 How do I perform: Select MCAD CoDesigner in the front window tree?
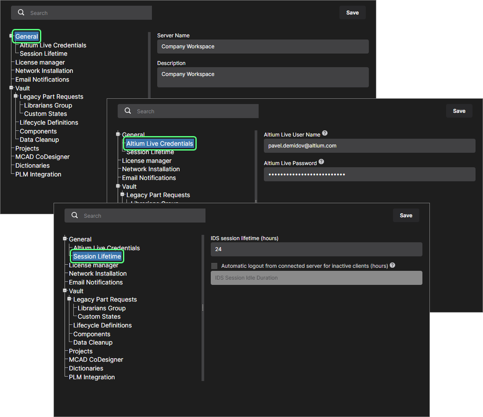point(96,359)
